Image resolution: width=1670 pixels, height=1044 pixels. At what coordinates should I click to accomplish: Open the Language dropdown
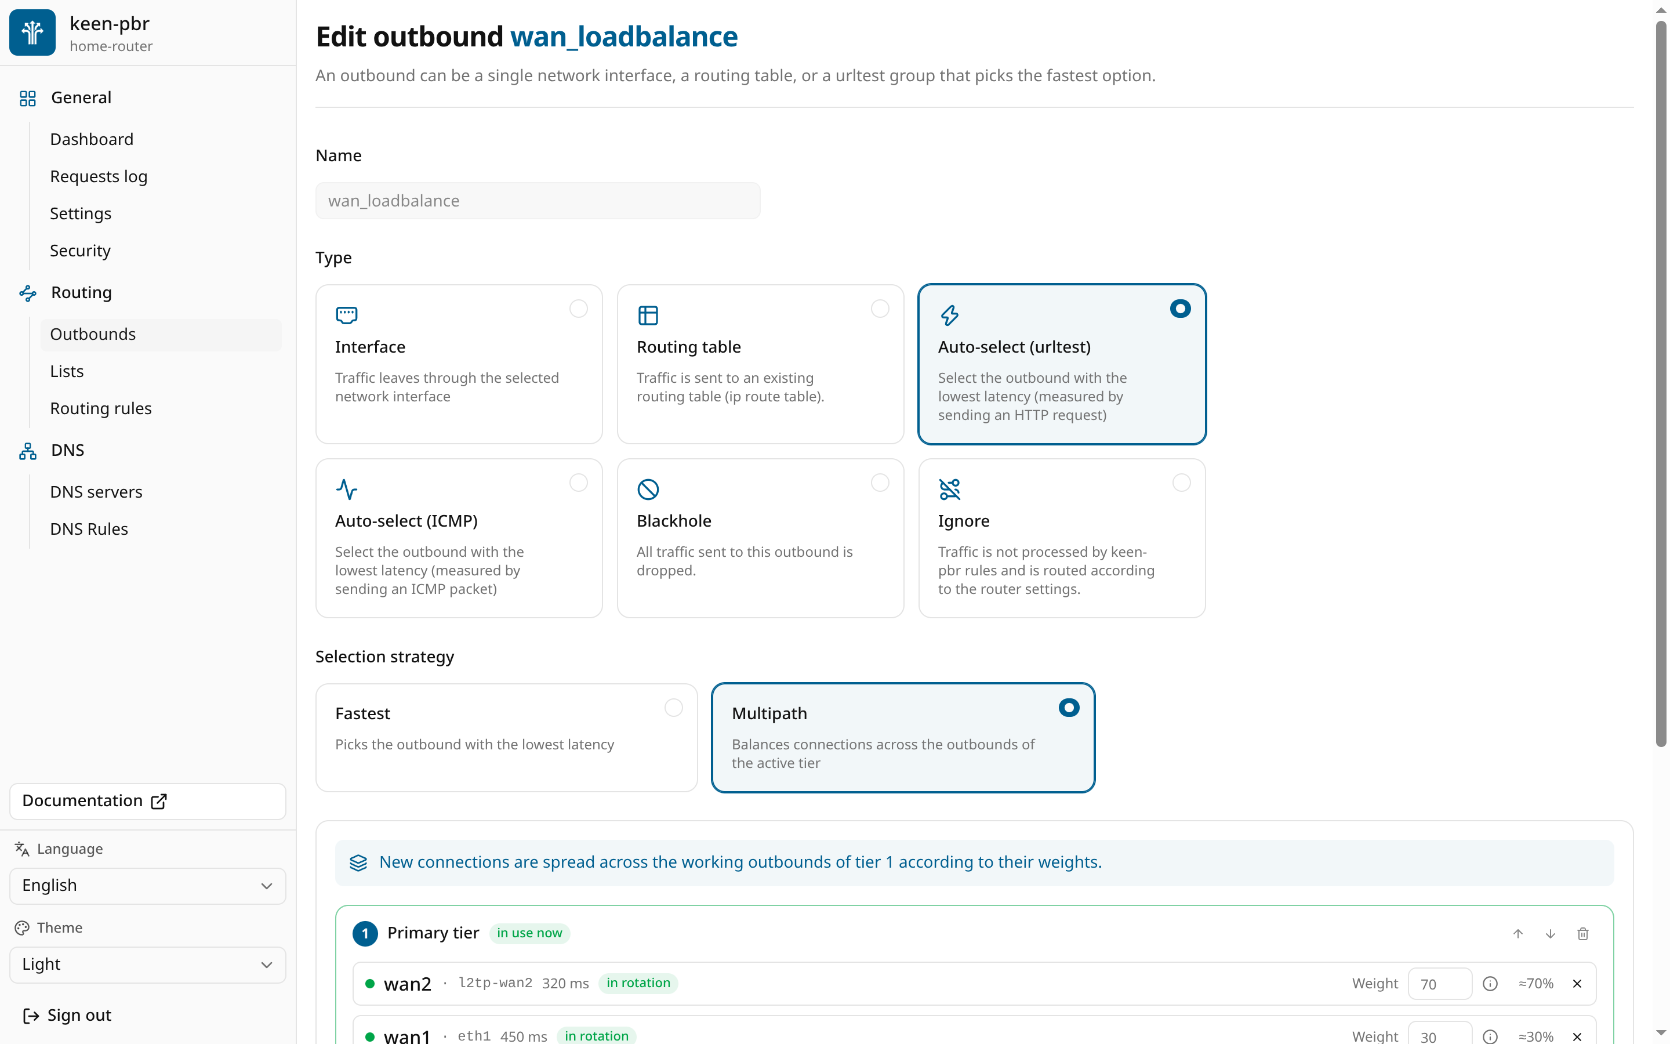coord(148,886)
